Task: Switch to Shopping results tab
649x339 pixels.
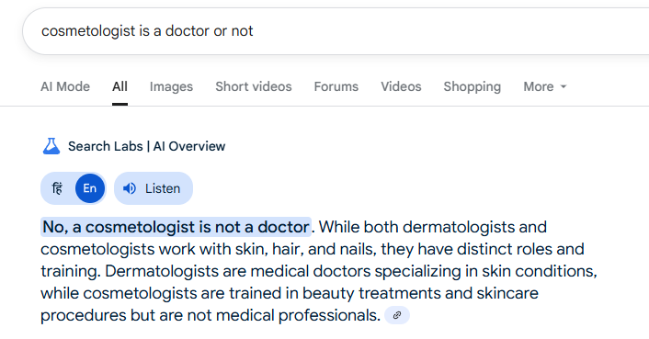Action: click(473, 86)
